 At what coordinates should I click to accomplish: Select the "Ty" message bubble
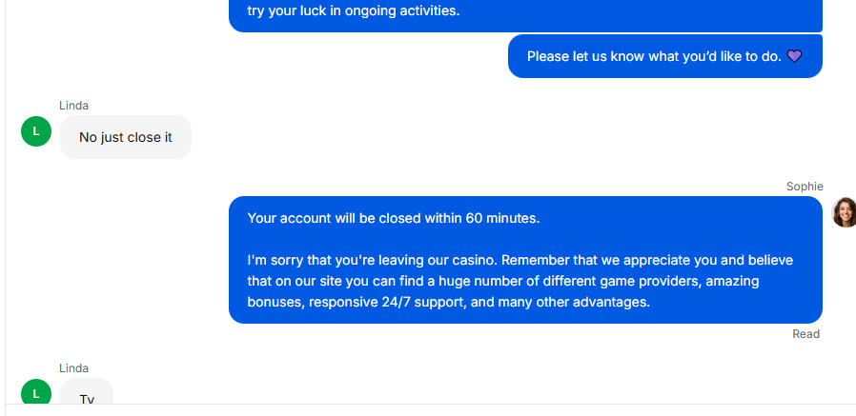click(x=87, y=391)
